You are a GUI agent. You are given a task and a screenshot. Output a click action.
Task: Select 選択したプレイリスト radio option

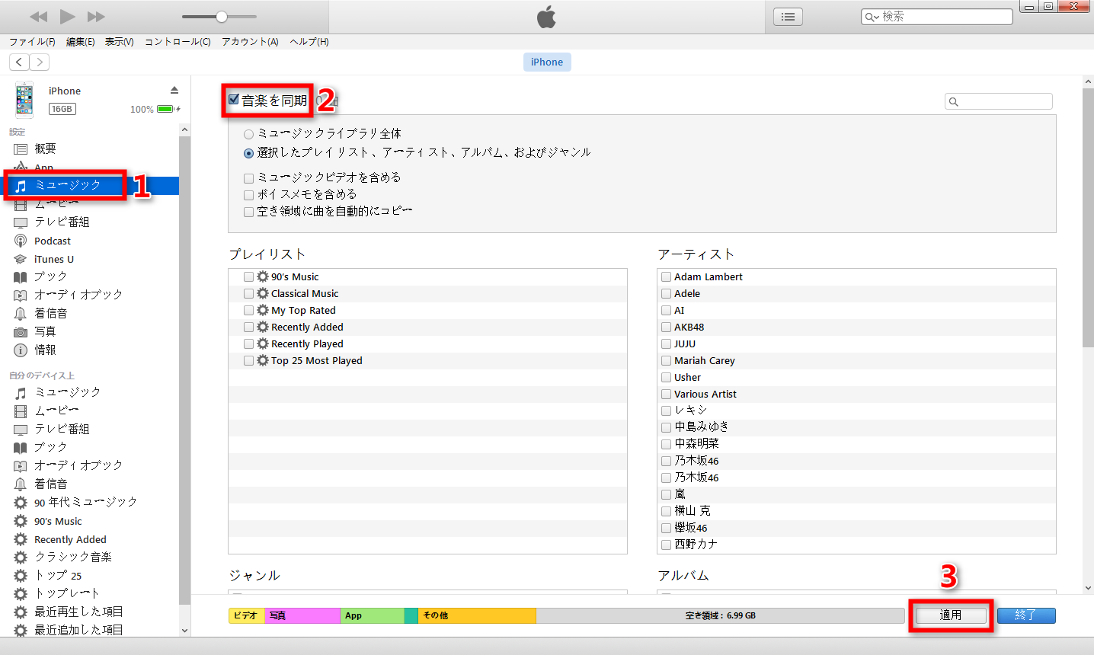tap(248, 153)
